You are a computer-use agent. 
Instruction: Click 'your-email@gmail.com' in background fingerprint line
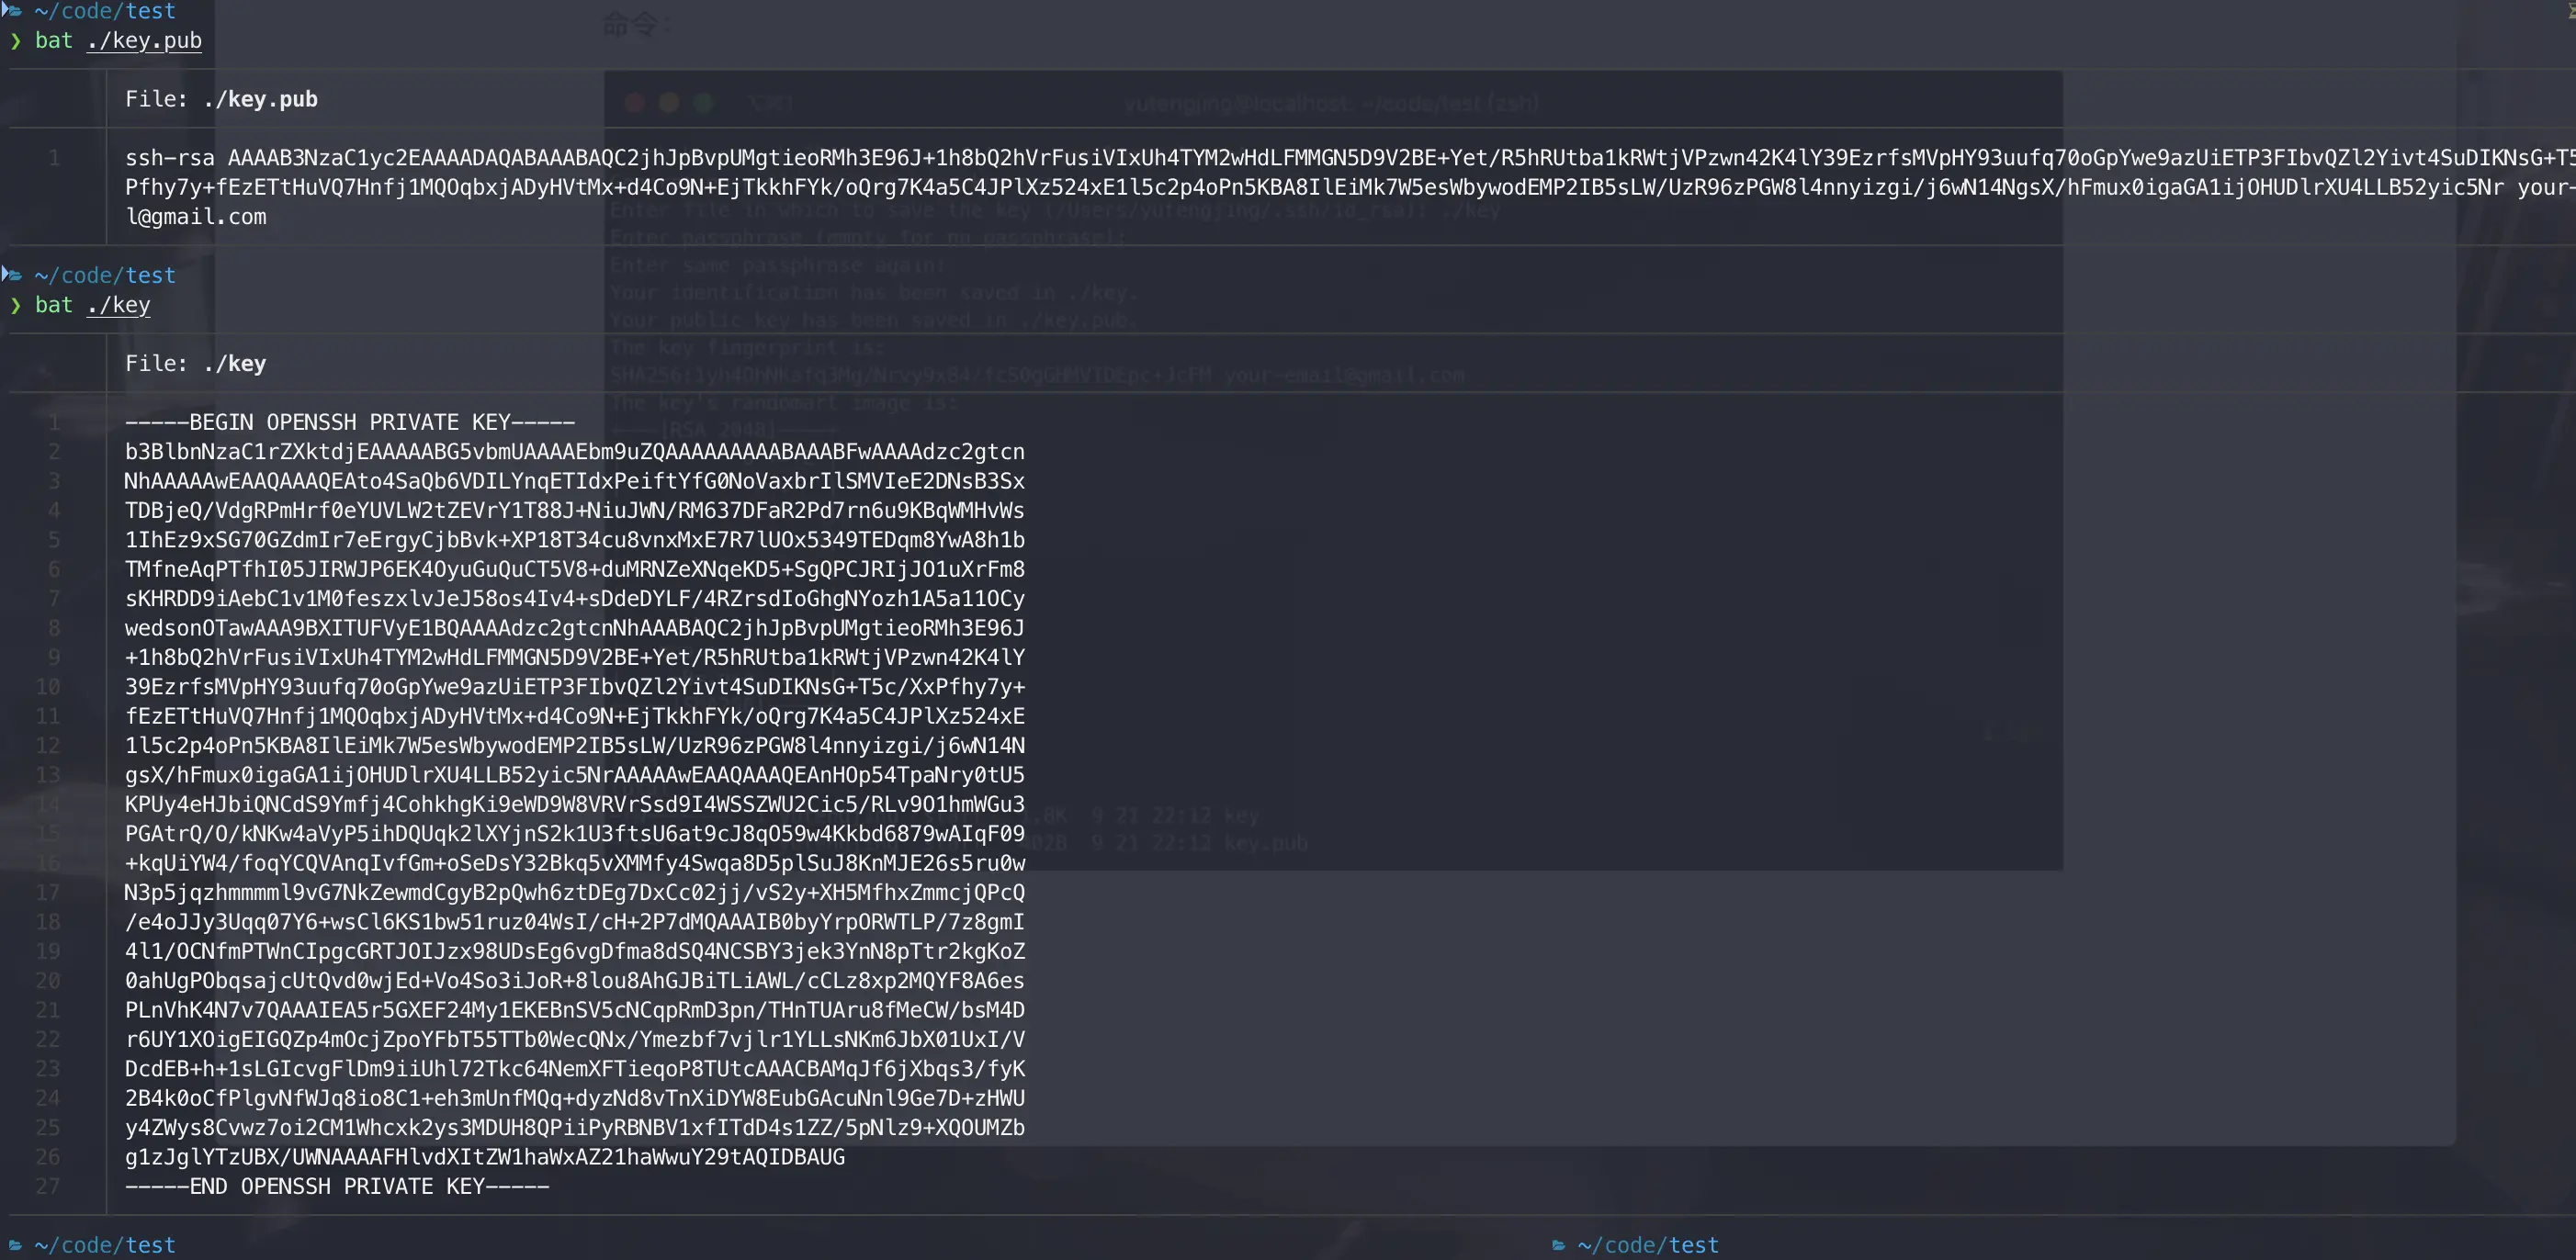(x=1344, y=375)
